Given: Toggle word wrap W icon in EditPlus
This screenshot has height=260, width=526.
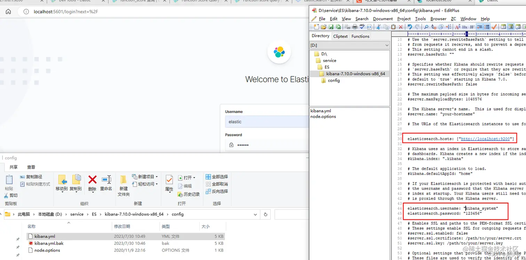Looking at the screenshot, I should 472,27.
